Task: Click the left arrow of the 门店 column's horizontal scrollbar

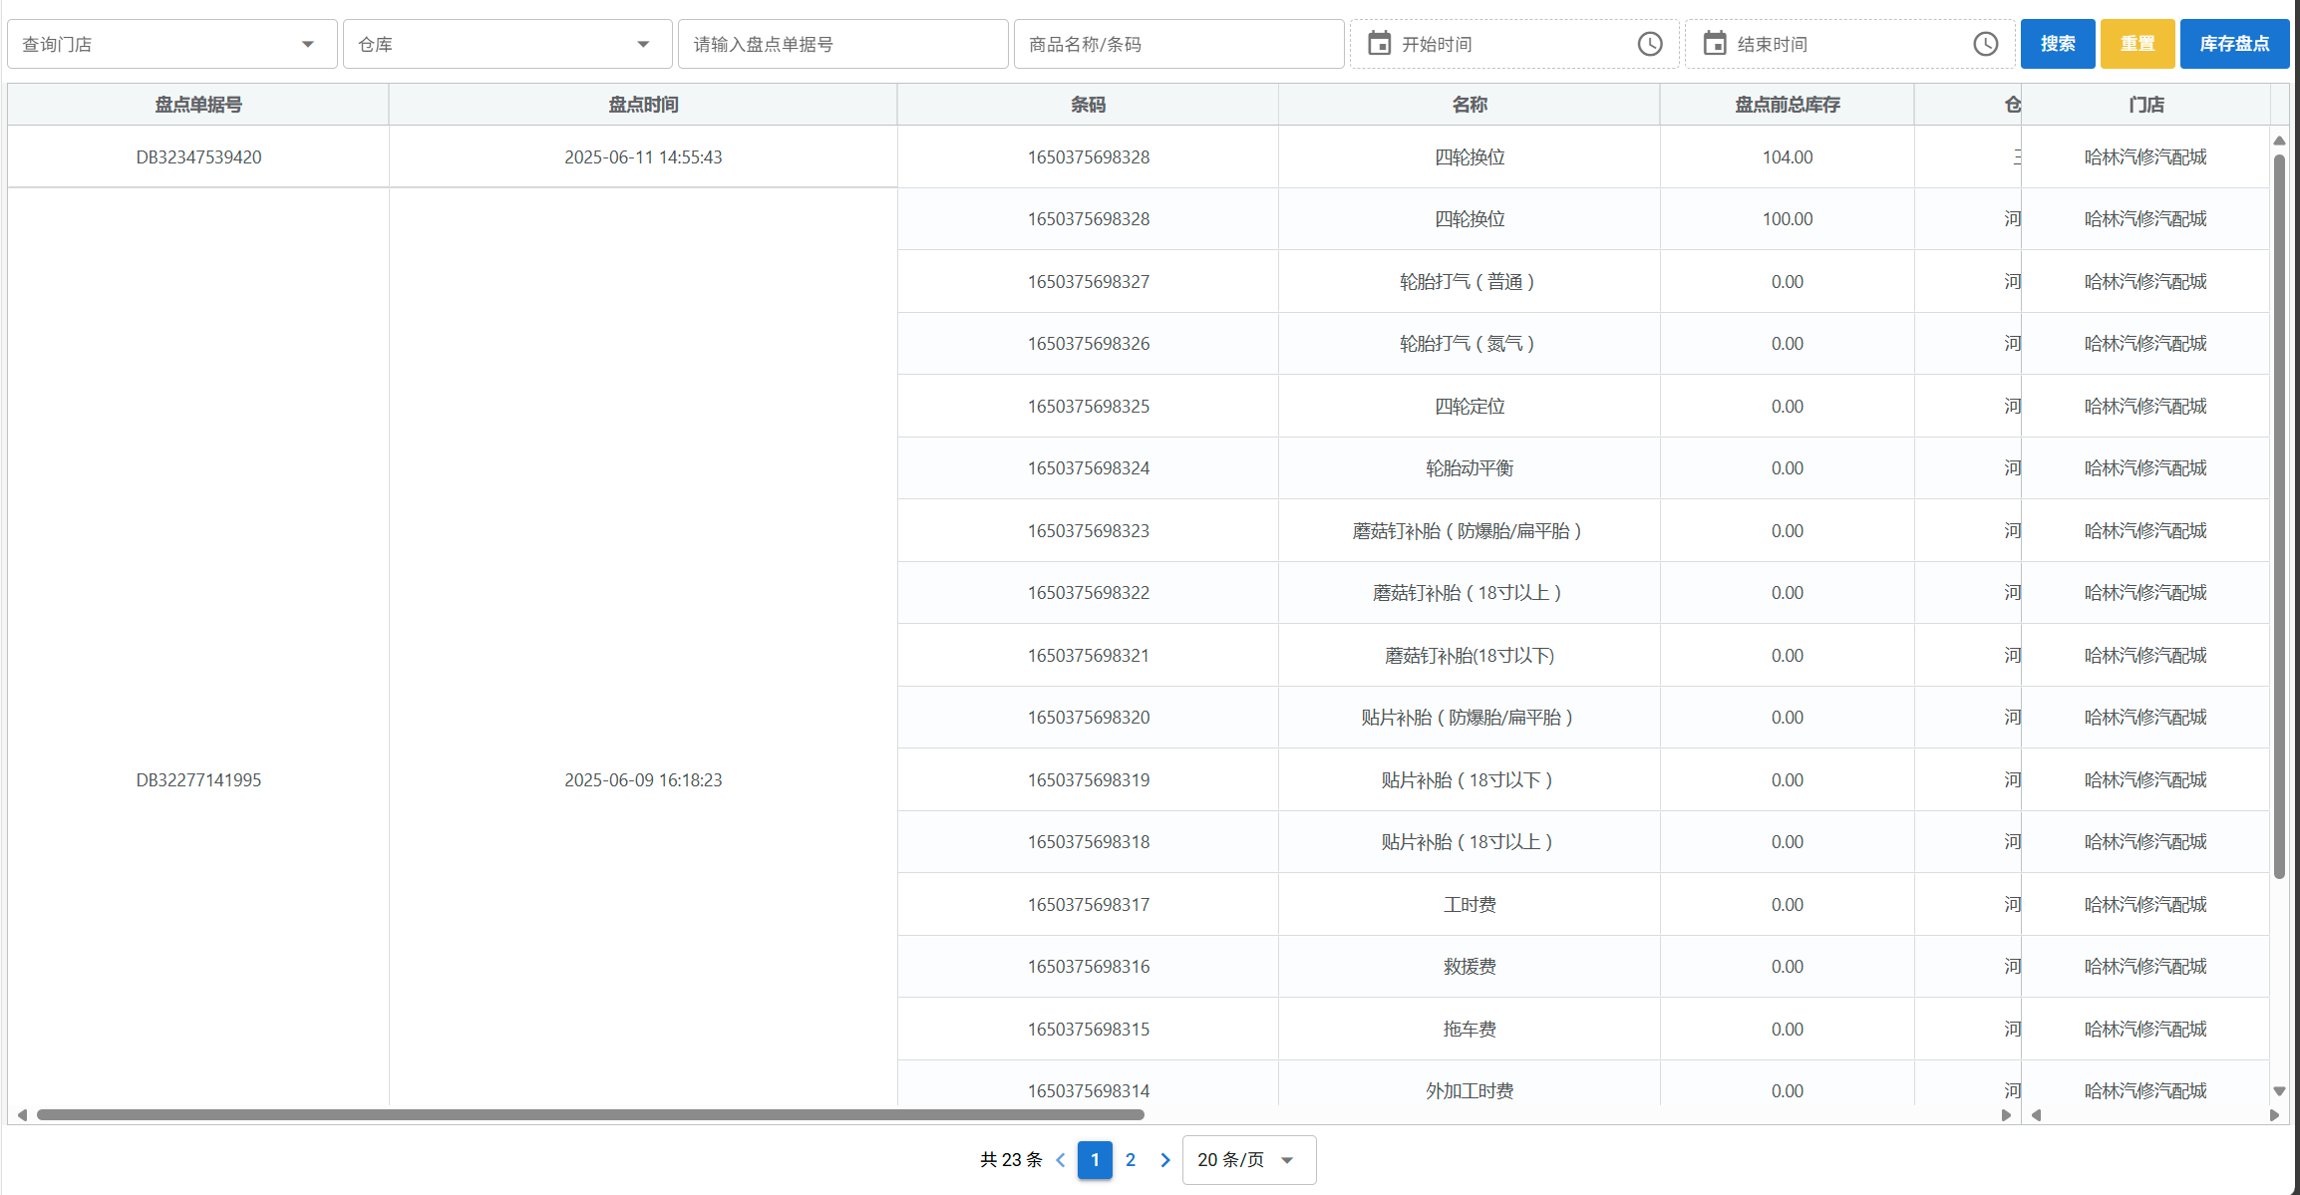Action: 2036,1115
